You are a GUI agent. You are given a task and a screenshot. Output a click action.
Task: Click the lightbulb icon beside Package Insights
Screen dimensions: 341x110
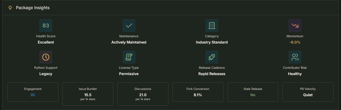[x=10, y=8]
